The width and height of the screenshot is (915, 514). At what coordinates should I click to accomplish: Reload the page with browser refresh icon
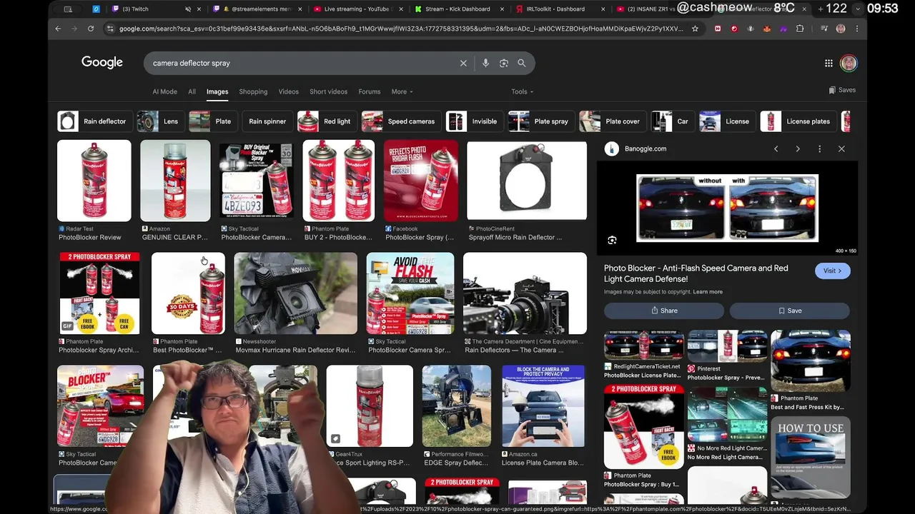click(91, 29)
